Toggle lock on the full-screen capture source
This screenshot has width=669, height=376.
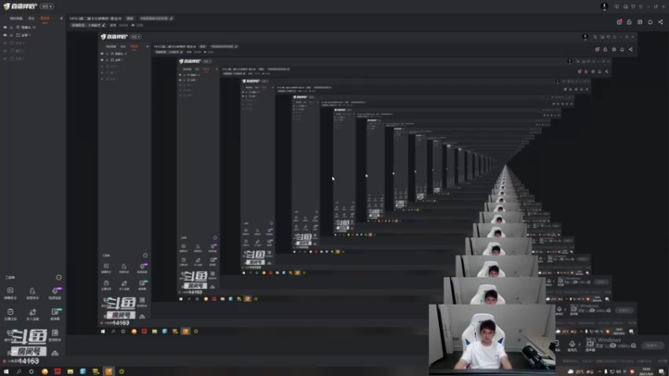click(12, 35)
